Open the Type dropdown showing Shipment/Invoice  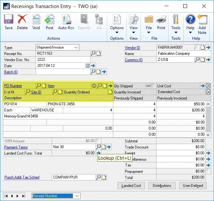coord(76,47)
